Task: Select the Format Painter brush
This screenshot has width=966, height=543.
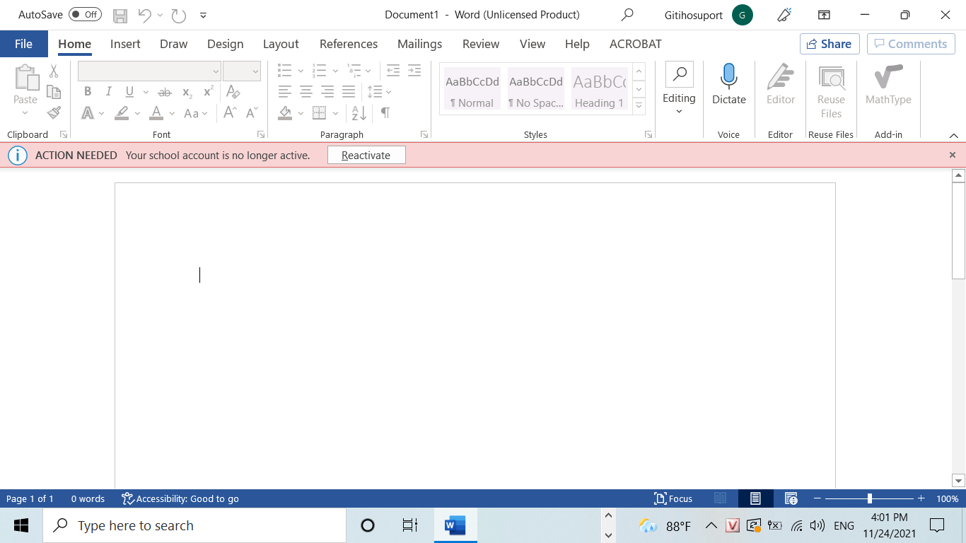Action: coord(54,112)
